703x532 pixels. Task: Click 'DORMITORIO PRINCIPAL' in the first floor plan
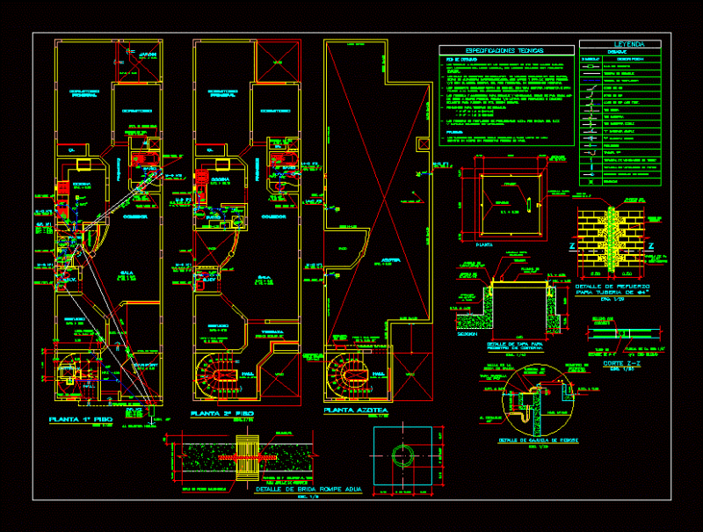coord(83,93)
